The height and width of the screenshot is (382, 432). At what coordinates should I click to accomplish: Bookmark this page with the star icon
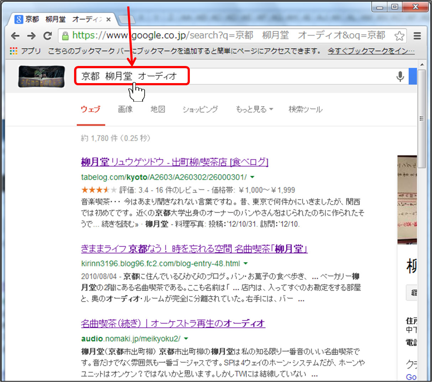point(399,36)
